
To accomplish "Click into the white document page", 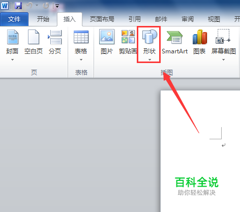I will point(200,151).
